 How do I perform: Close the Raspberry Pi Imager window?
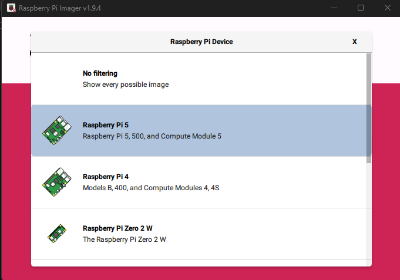tap(388, 8)
